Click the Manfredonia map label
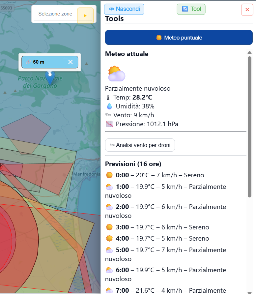Image resolution: width=256 pixels, height=294 pixels. click(87, 174)
